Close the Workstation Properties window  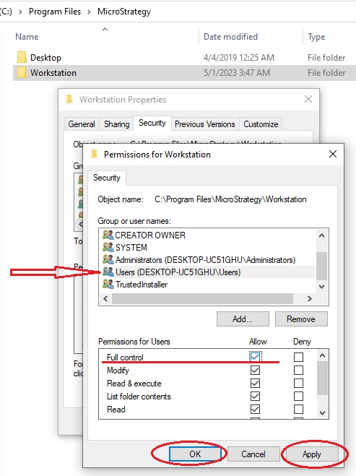(x=308, y=99)
